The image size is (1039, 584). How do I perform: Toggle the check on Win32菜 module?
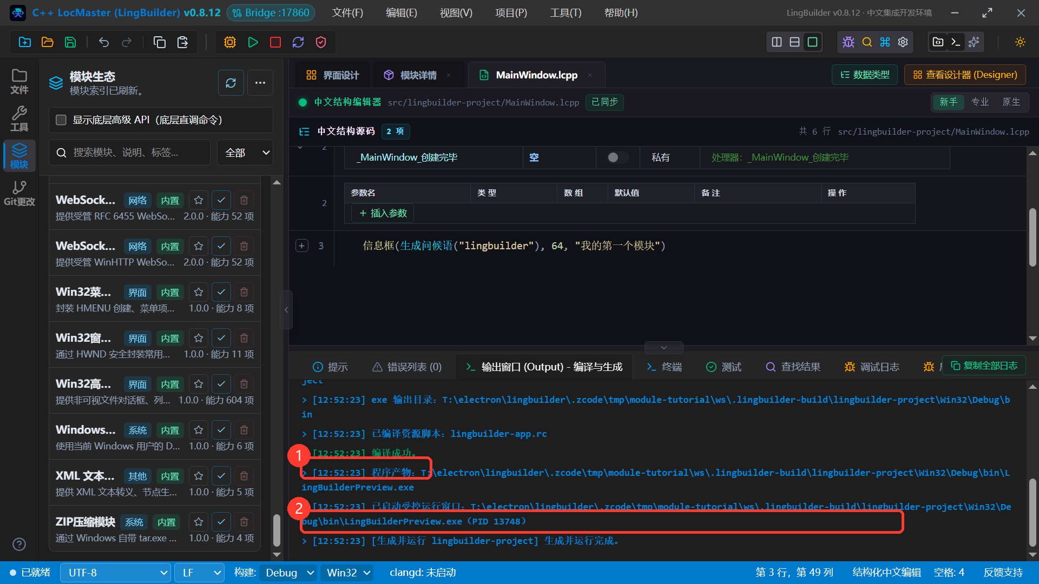pyautogui.click(x=221, y=292)
